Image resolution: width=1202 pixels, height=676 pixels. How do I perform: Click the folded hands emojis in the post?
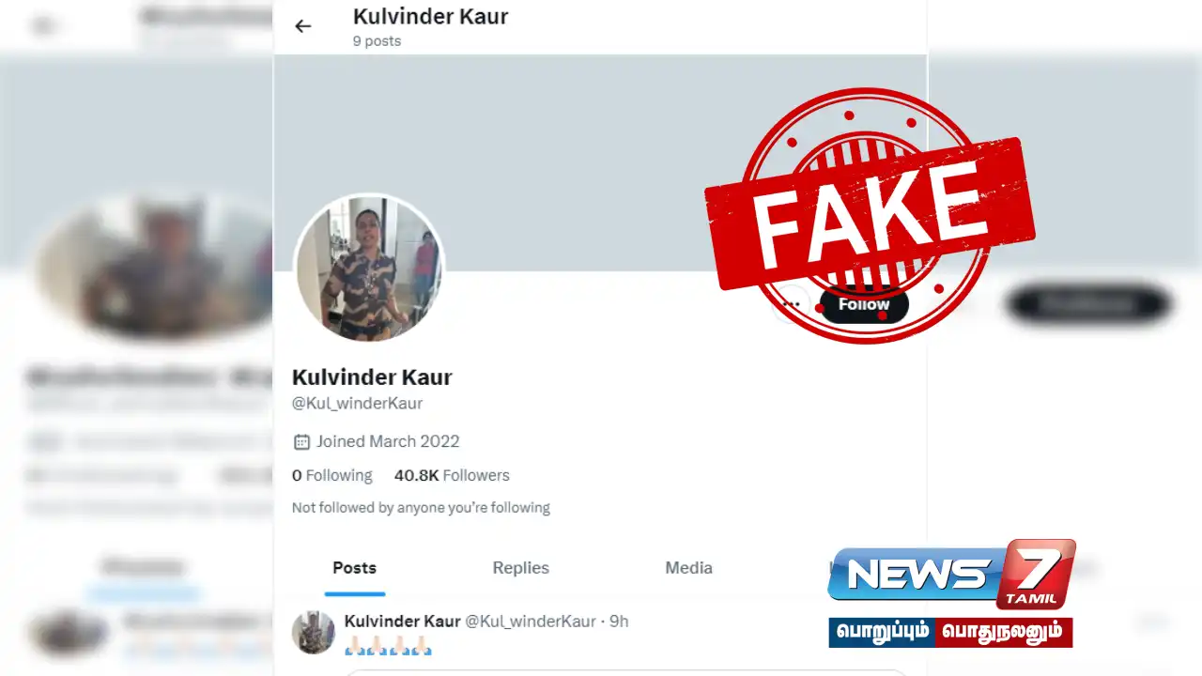[x=388, y=646]
